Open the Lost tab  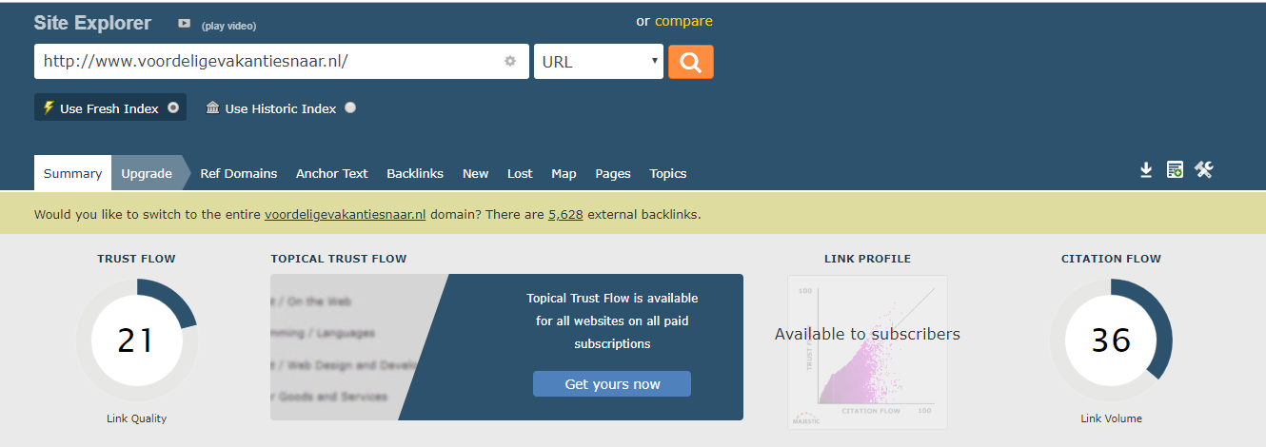pyautogui.click(x=520, y=173)
